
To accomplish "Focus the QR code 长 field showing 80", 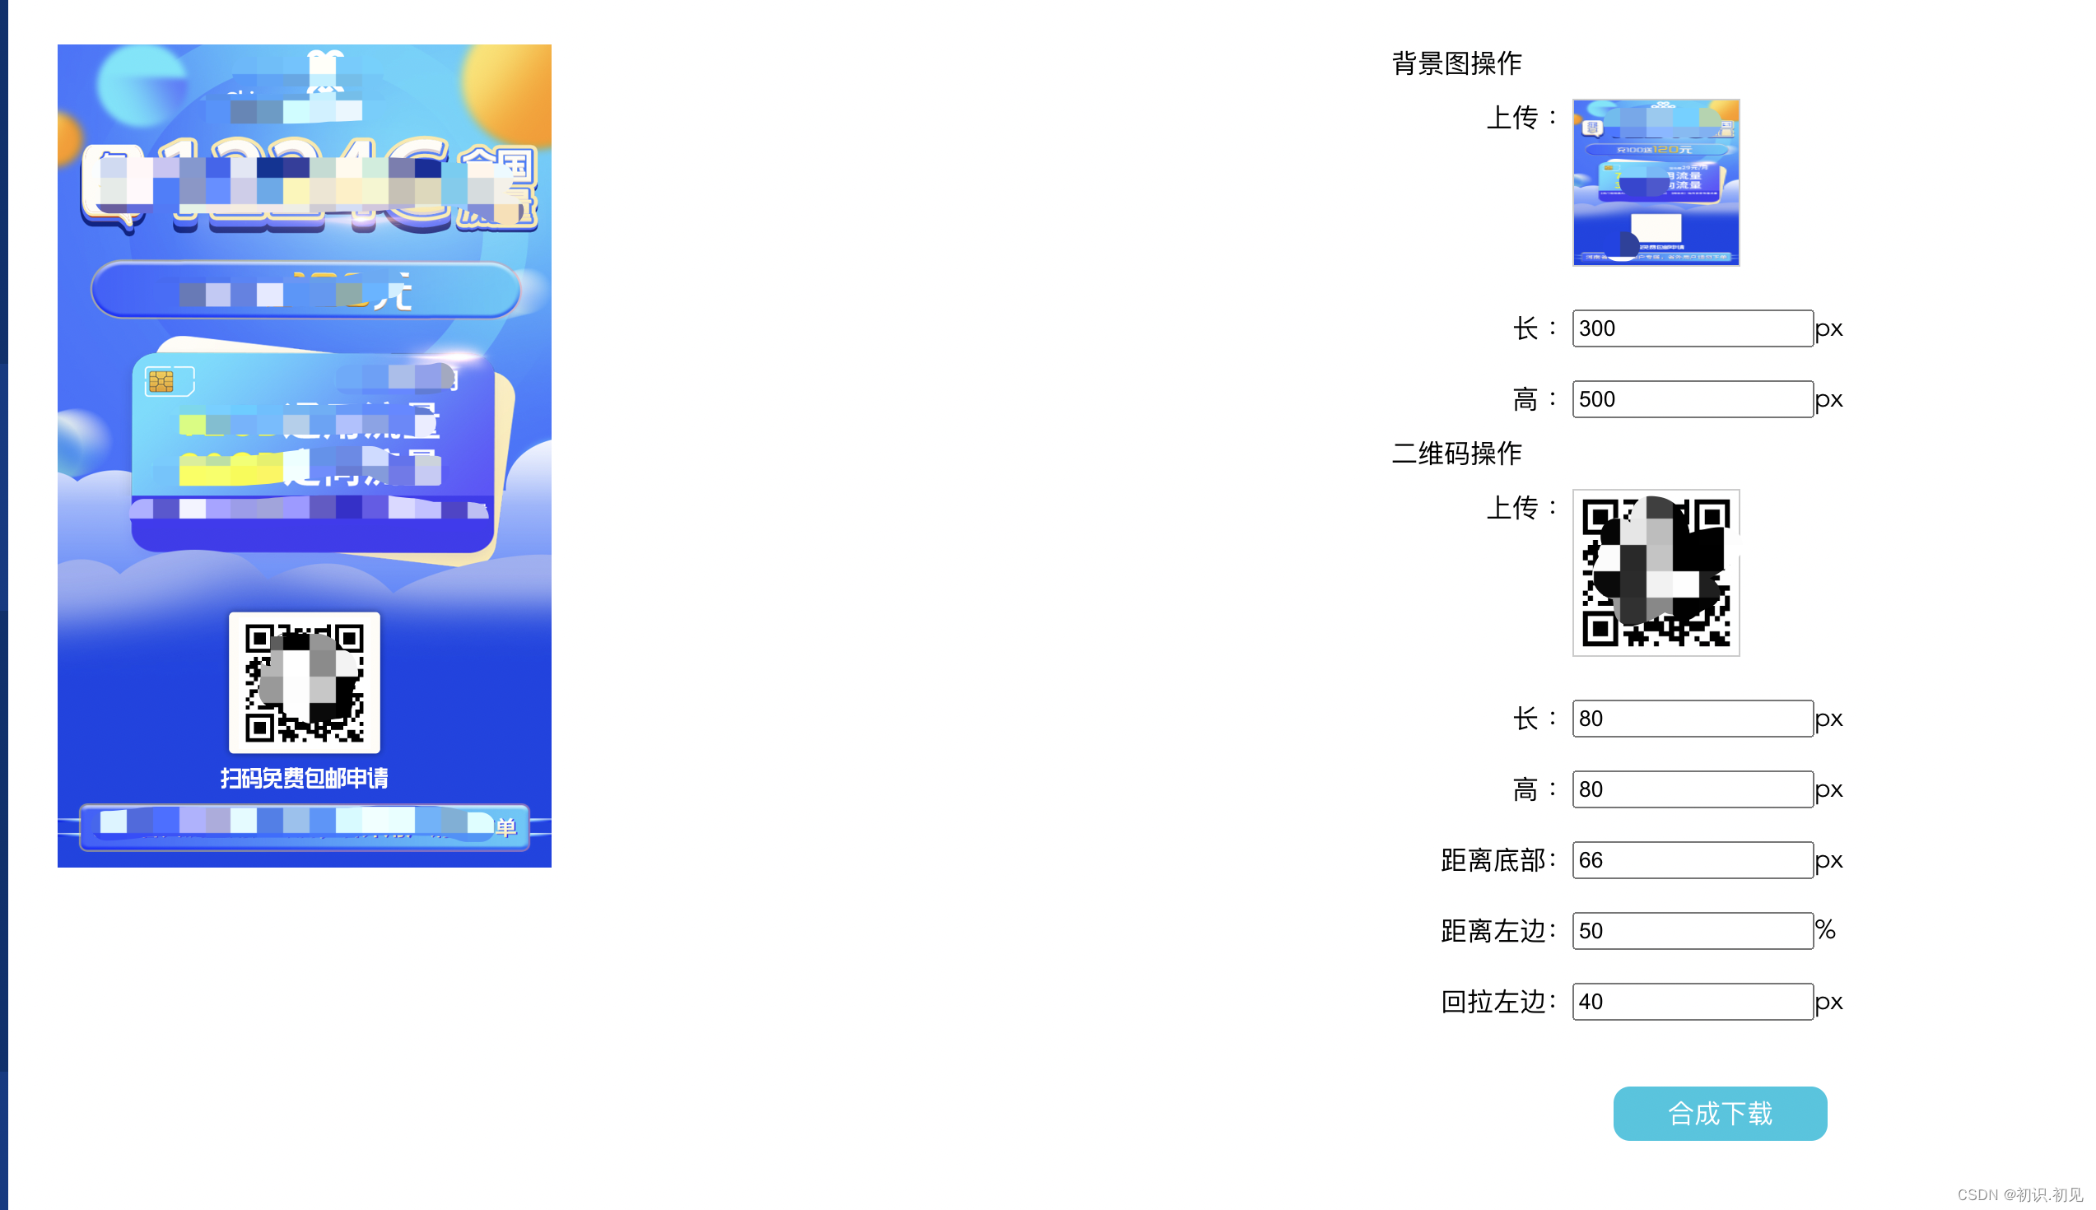I will click(x=1691, y=718).
